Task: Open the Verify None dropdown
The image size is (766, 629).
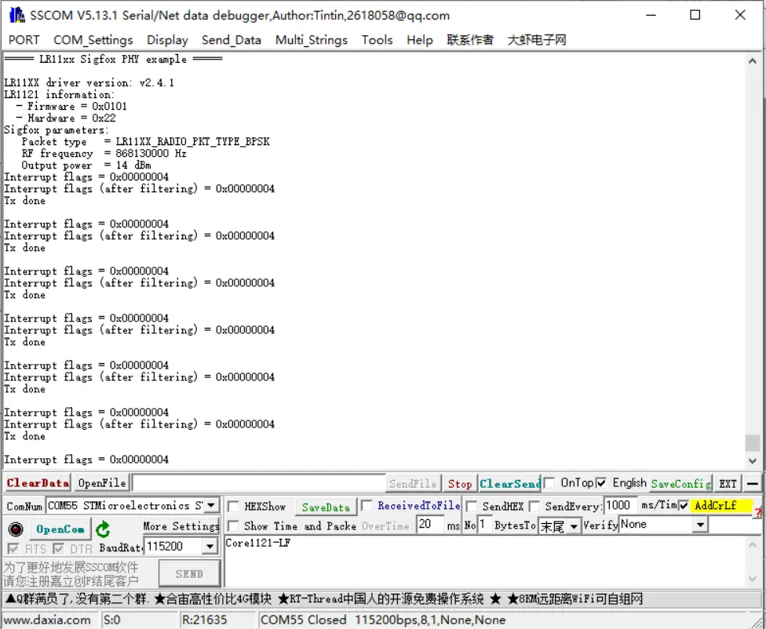Action: pos(699,525)
